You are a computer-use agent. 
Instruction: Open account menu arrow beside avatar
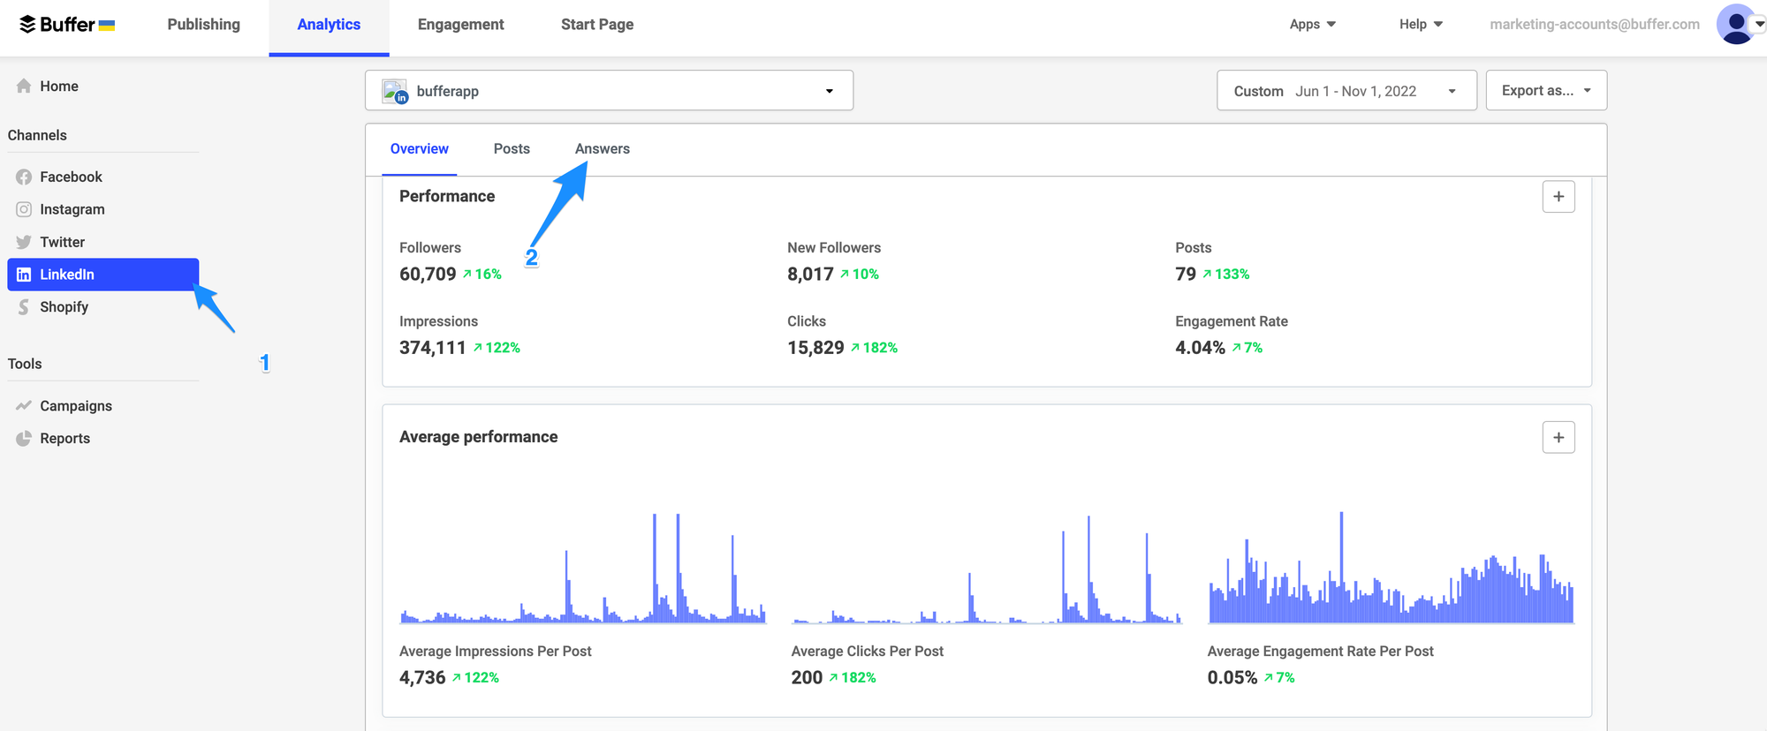[x=1759, y=25]
